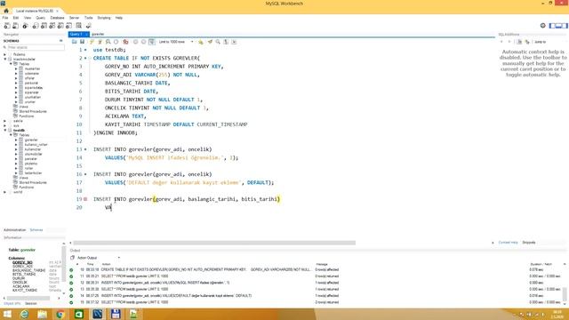Screen dimensions: 569x320
Task: Expand the kullanici_roller table node
Action: pos(16,144)
